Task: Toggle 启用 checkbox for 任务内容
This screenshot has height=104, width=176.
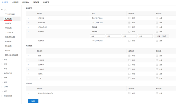Action: click(x=129, y=18)
